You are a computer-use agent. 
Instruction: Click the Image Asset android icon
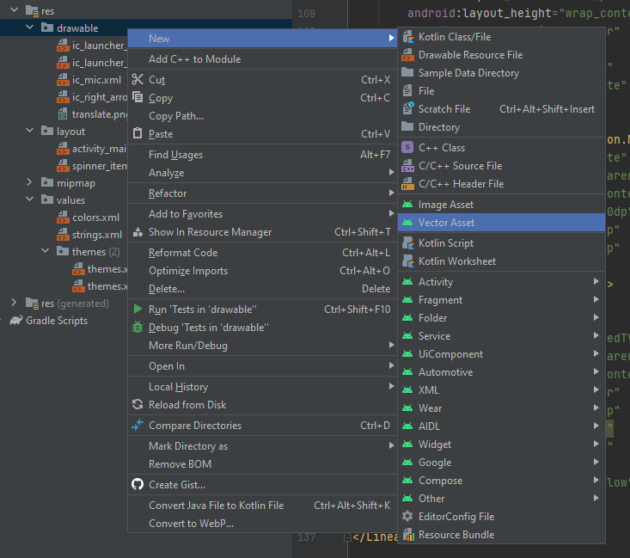click(x=407, y=205)
